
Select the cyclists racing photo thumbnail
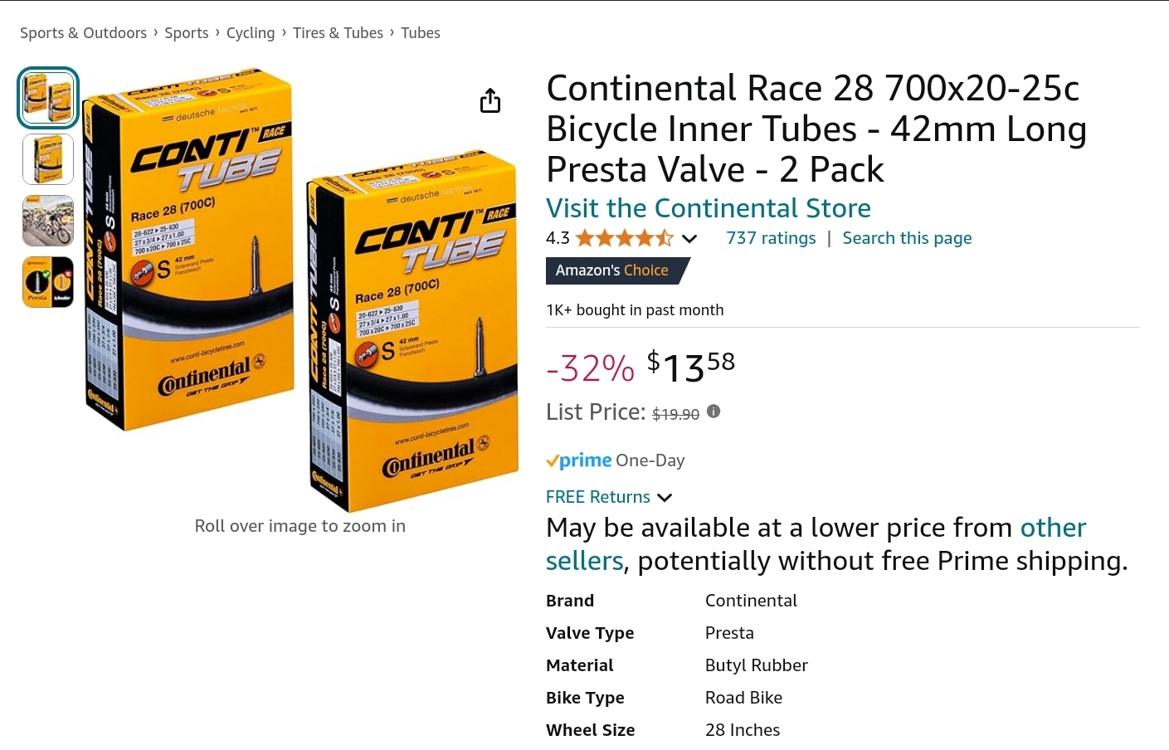pos(48,221)
